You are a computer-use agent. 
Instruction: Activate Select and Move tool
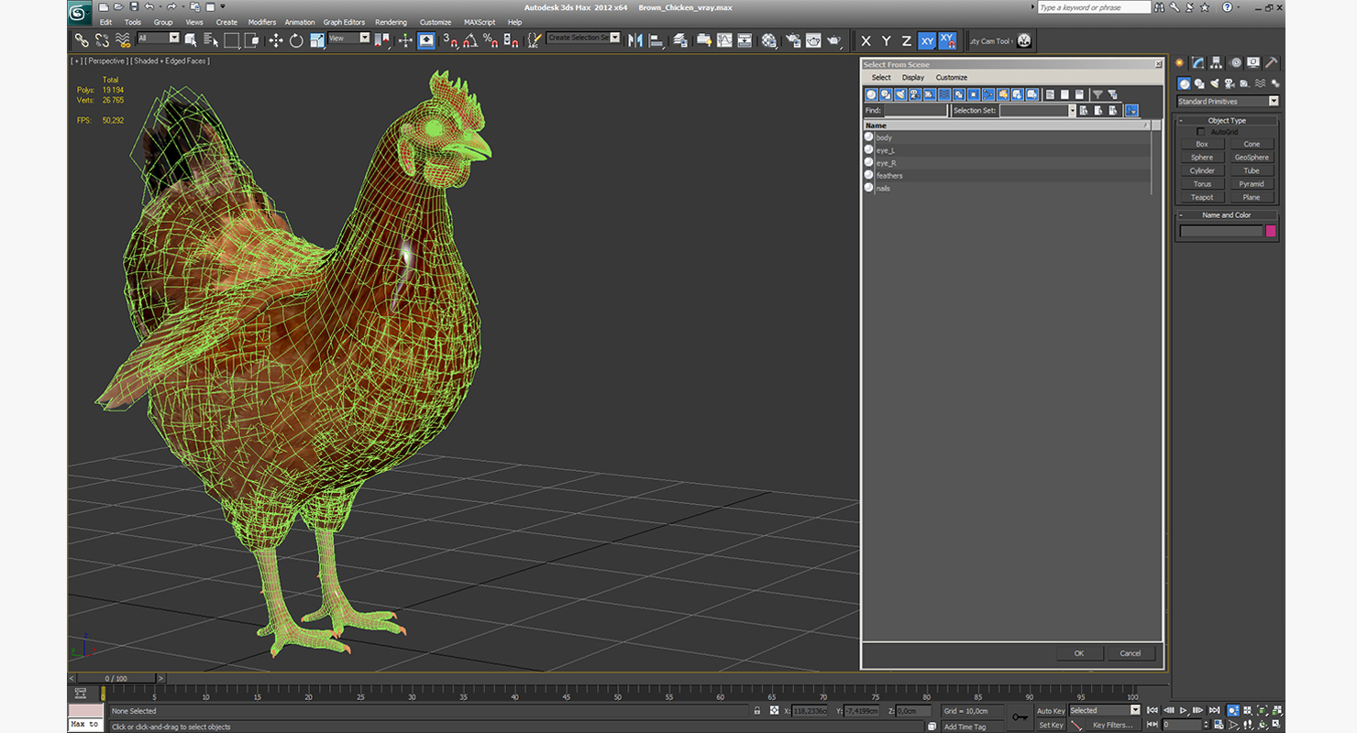276,40
